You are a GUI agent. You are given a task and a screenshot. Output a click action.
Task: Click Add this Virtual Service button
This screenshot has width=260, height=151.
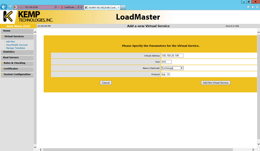tap(216, 83)
